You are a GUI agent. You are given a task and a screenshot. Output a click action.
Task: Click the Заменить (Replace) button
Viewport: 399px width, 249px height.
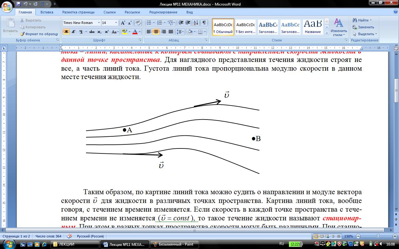(x=363, y=27)
